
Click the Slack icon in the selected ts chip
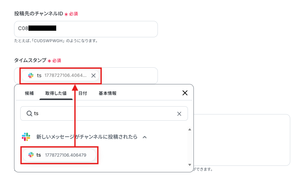point(31,76)
